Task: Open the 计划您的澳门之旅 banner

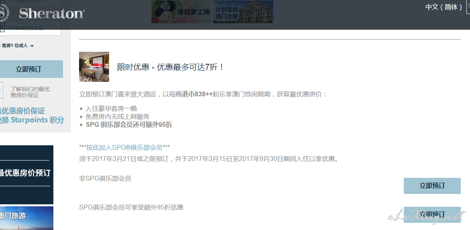Action: click(x=243, y=12)
